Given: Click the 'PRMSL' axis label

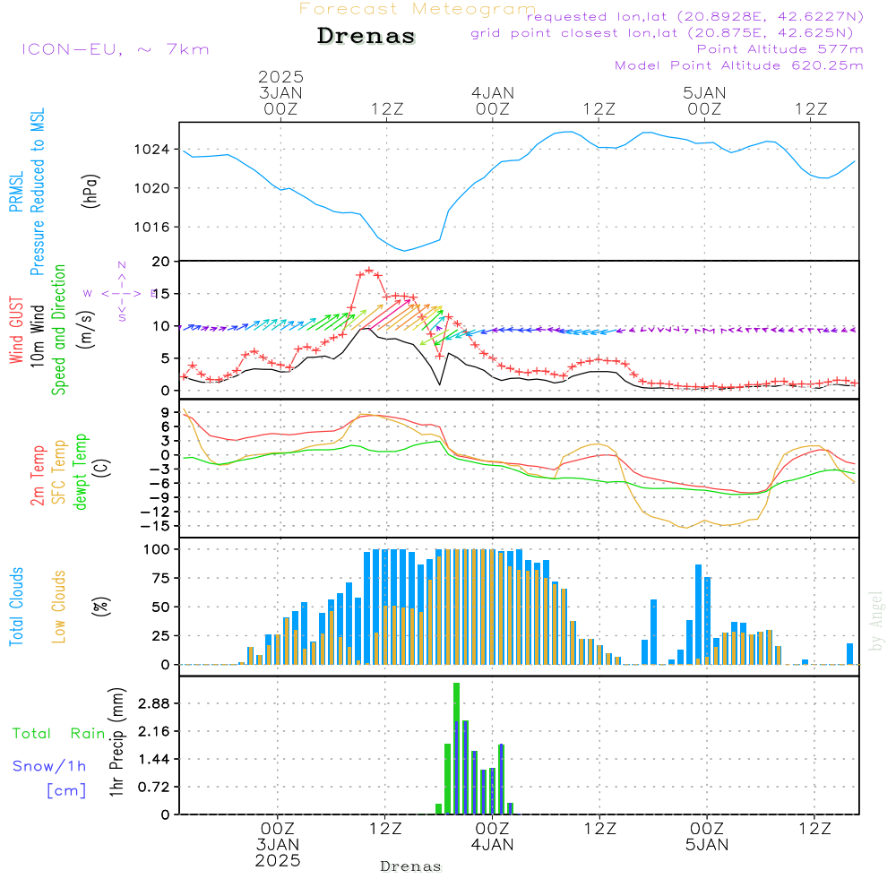Looking at the screenshot, I should (x=16, y=192).
